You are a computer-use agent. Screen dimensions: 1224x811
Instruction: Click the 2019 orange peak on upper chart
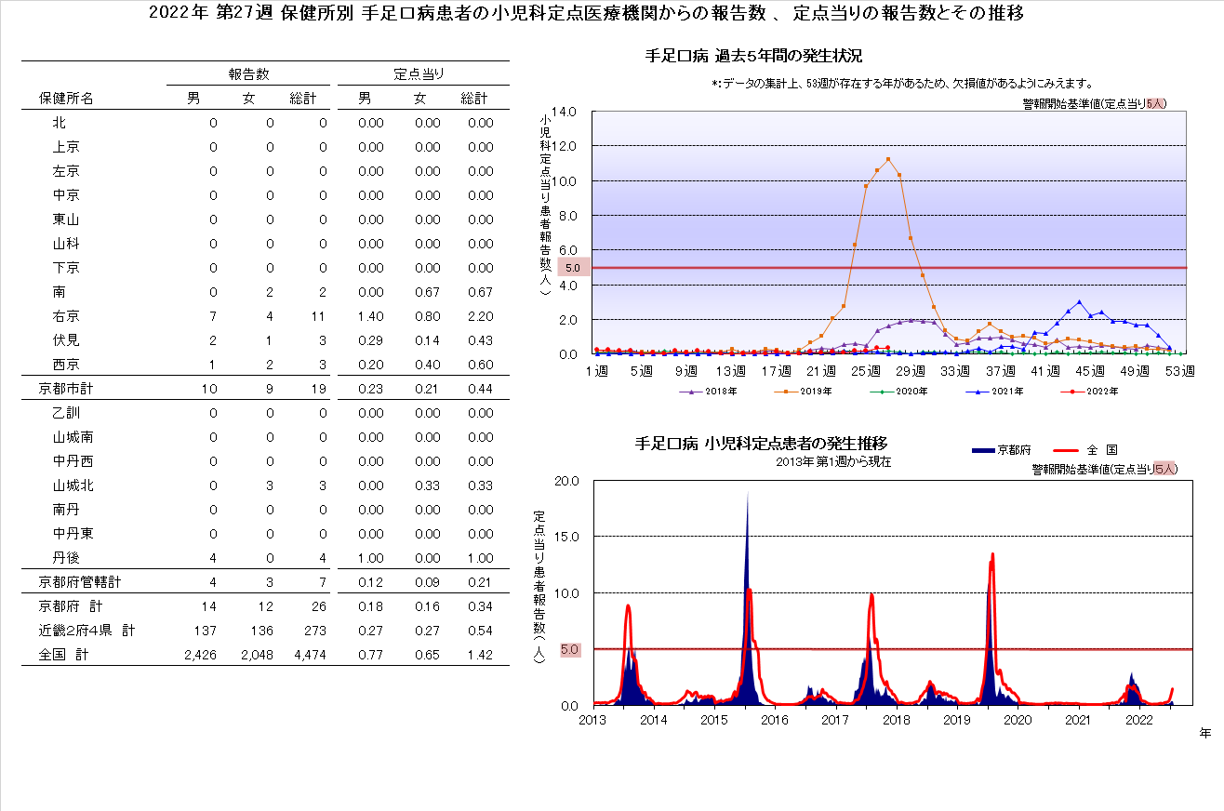[888, 159]
